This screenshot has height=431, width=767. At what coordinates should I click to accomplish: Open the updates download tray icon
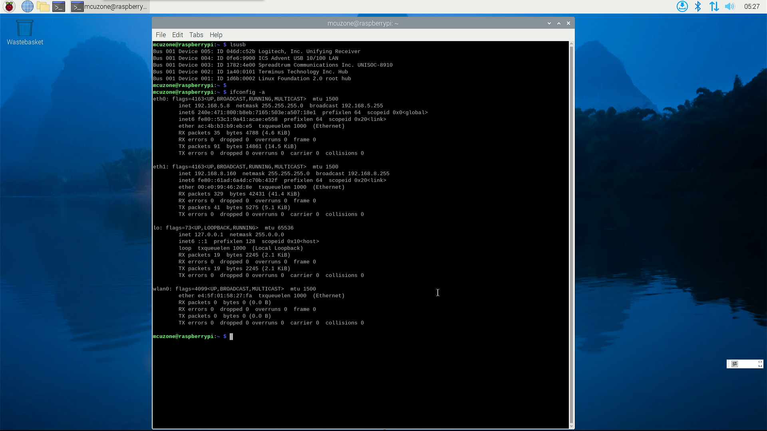tap(682, 6)
